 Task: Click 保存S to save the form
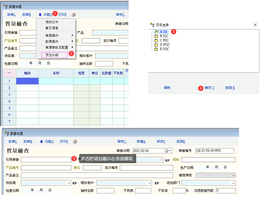(161, 142)
